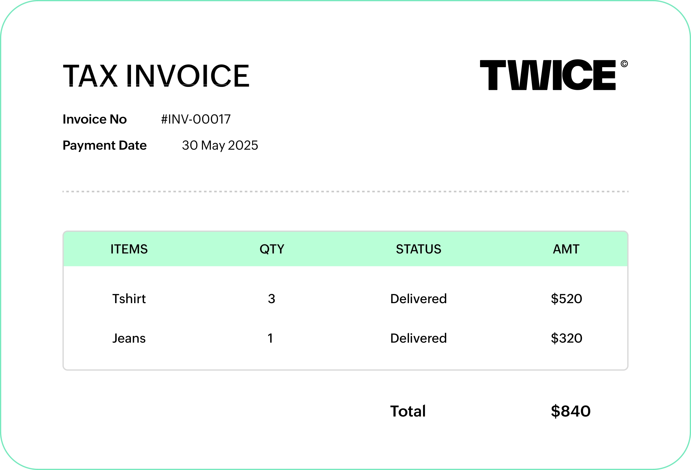
Task: Click the ITEMS column header
Action: tap(129, 249)
